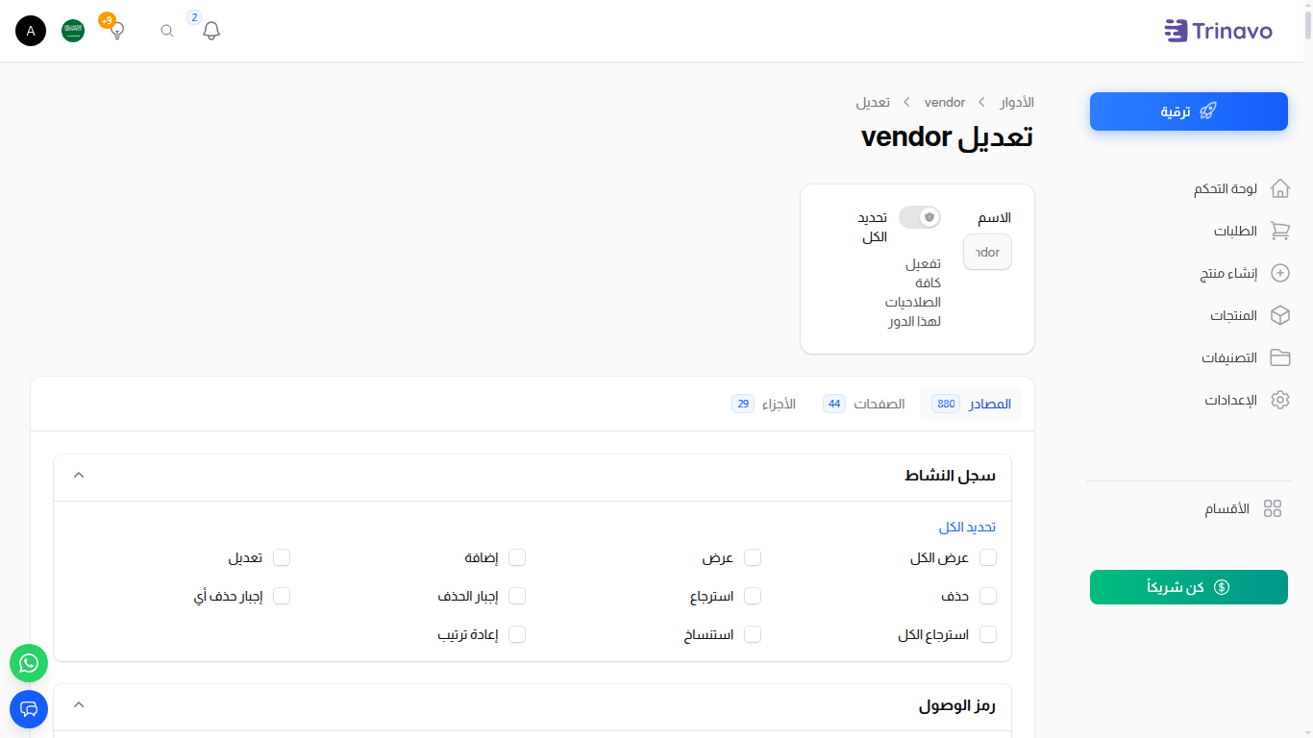The image size is (1313, 738).
Task: Check the إضافة permission
Action: [x=517, y=557]
